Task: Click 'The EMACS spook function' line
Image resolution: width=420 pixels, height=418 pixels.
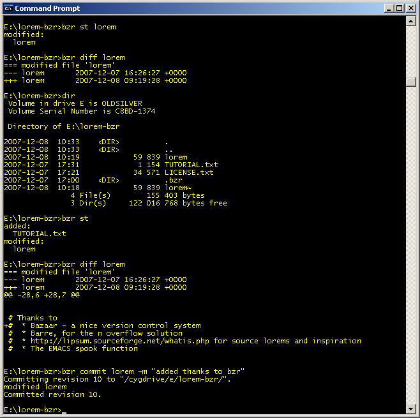Action: click(x=73, y=348)
